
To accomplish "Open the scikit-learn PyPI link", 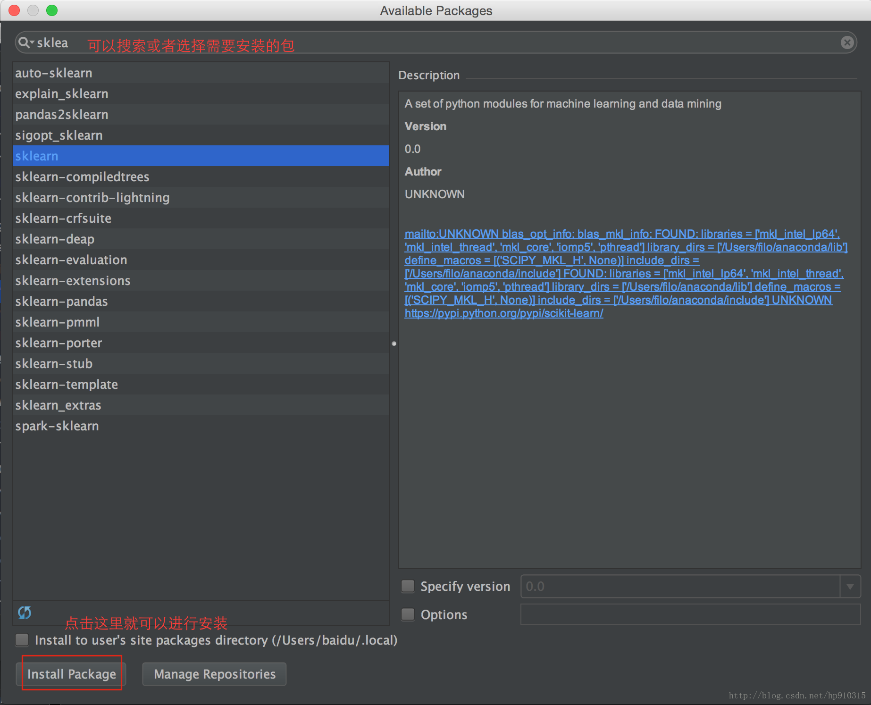I will coord(504,313).
